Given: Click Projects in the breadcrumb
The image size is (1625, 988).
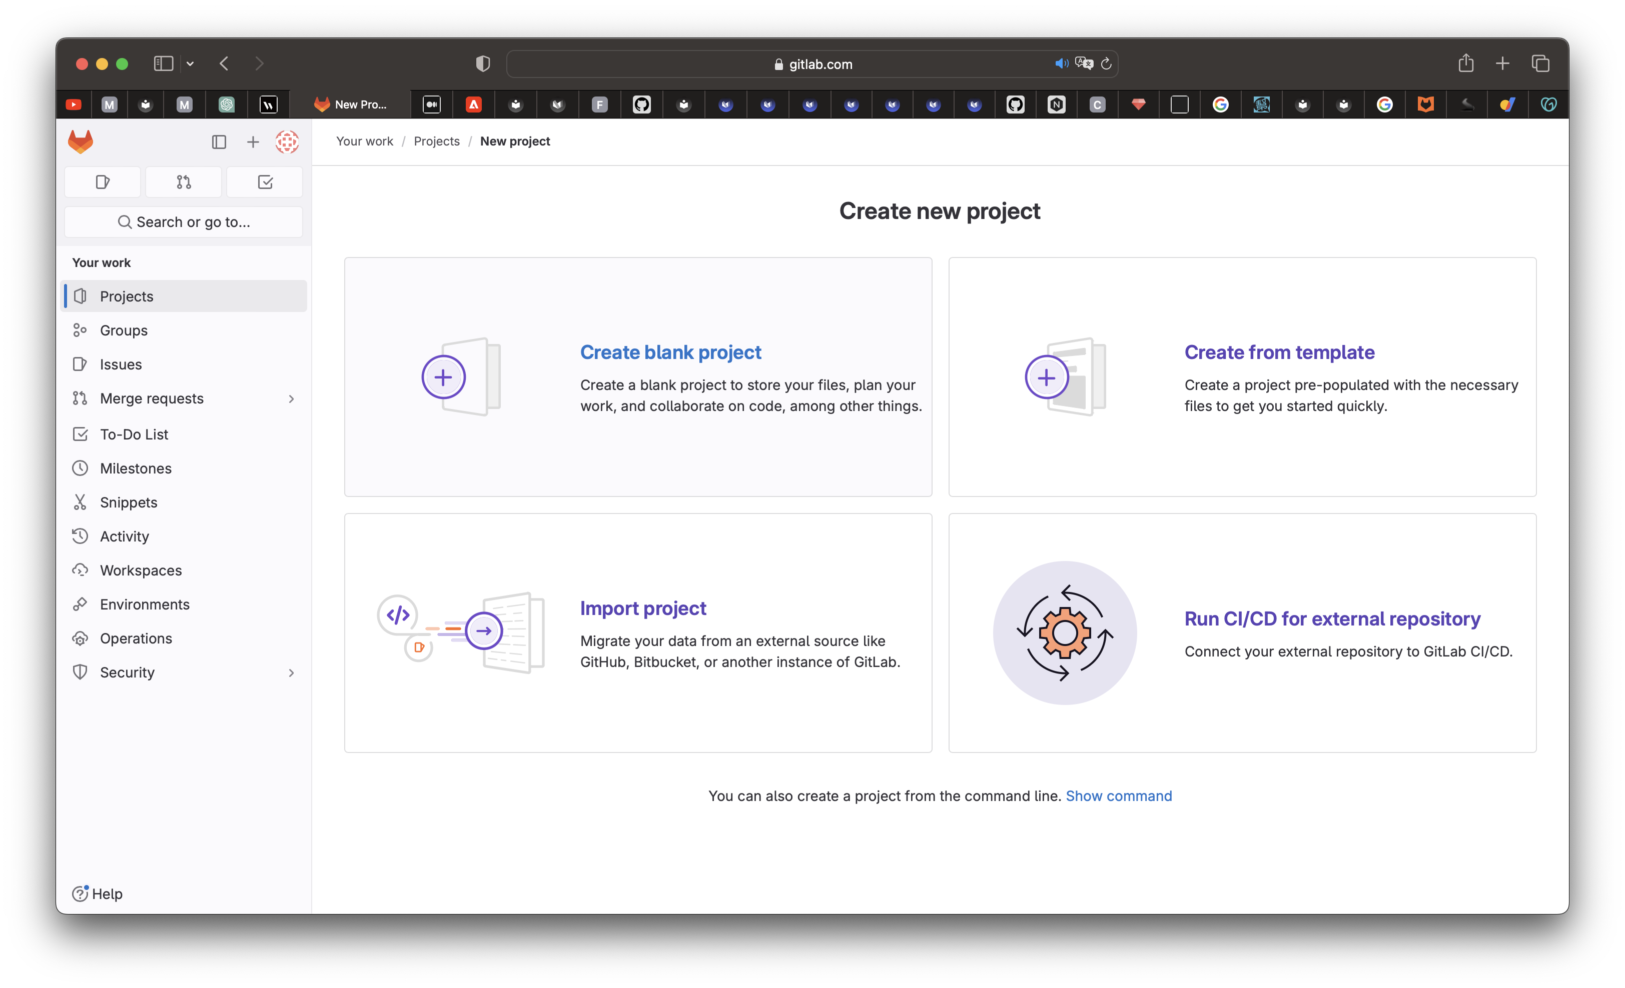Looking at the screenshot, I should (x=437, y=141).
